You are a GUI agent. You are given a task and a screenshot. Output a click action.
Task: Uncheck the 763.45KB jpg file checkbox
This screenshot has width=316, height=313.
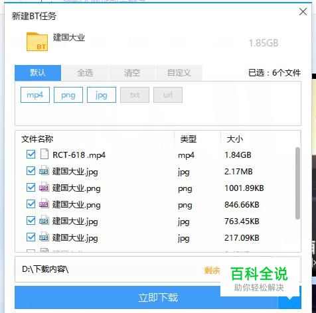(x=31, y=221)
